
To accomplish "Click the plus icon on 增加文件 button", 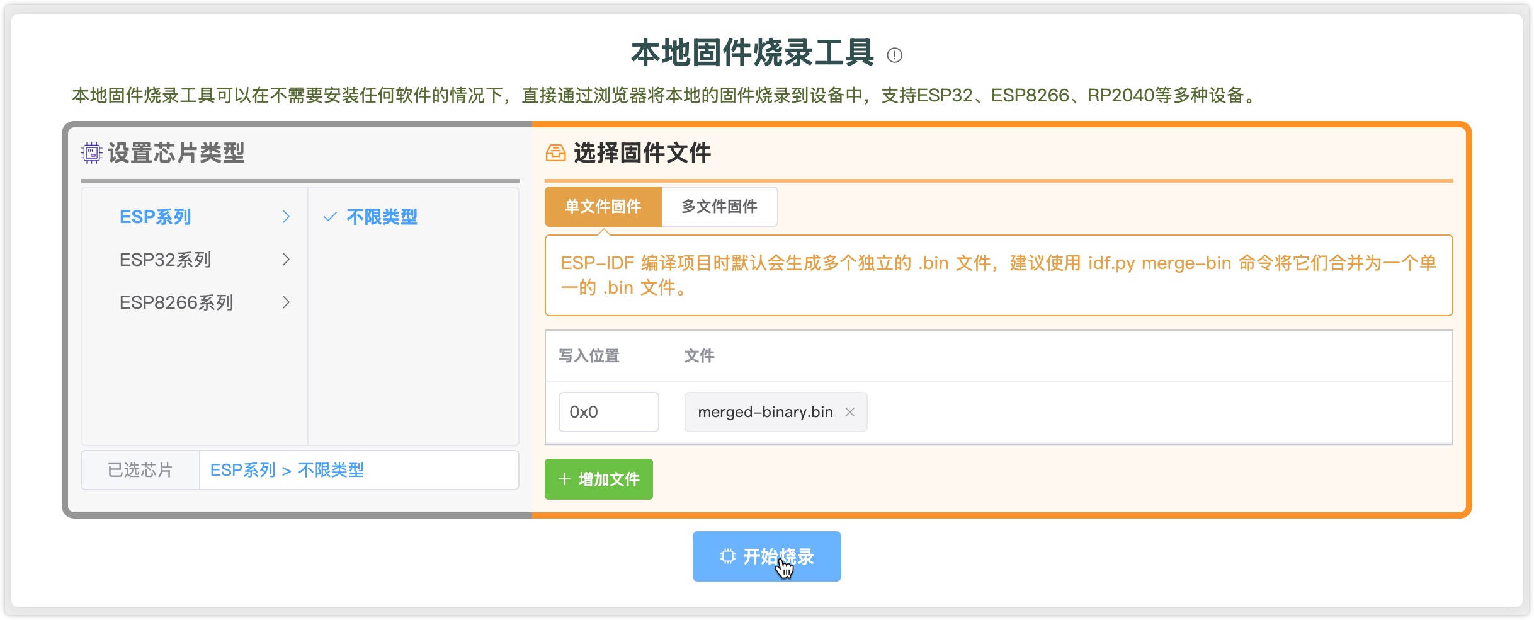I will coord(564,479).
